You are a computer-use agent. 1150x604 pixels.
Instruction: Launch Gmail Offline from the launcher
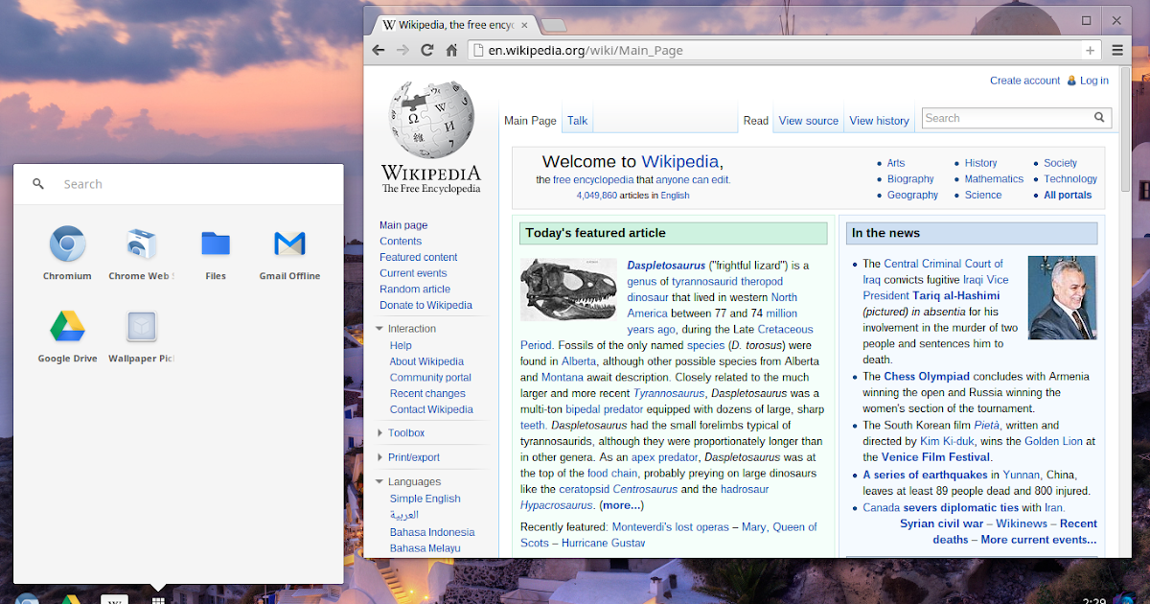[289, 244]
